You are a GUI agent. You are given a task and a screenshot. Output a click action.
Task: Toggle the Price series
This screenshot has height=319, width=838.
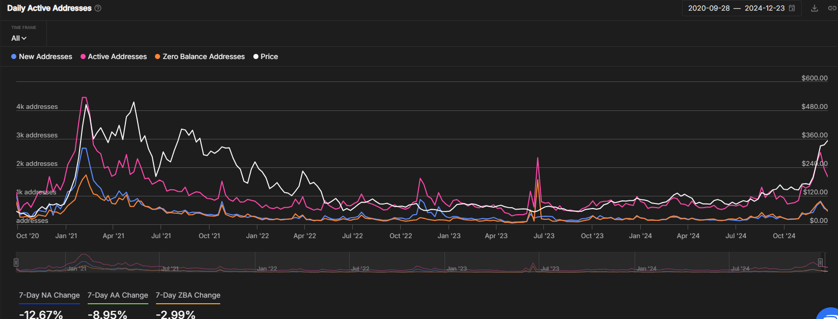(x=266, y=56)
